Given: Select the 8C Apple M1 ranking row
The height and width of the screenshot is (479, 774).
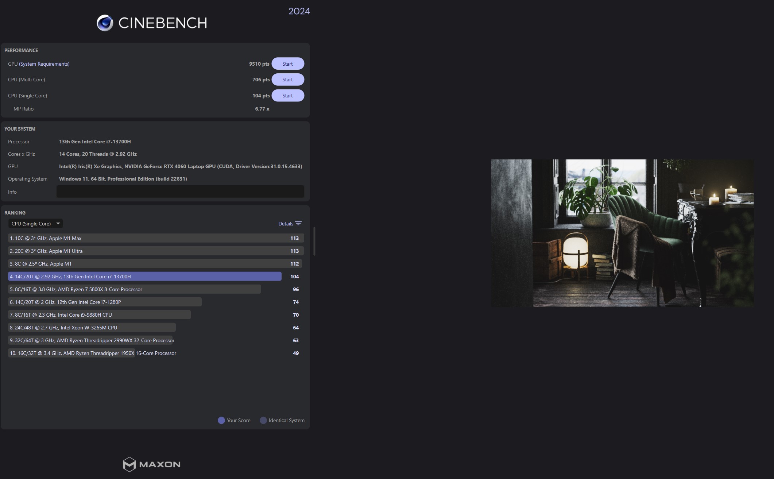Looking at the screenshot, I should click(156, 264).
